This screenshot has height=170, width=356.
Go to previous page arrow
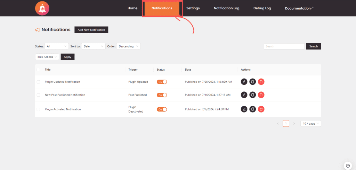pos(278,124)
